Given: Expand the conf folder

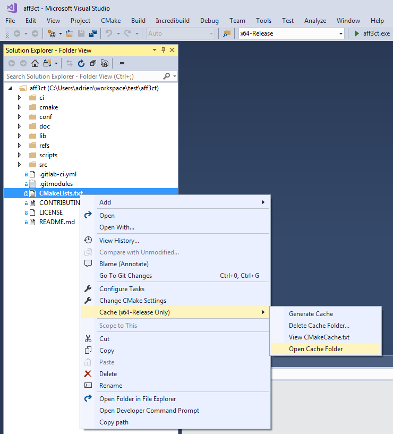Looking at the screenshot, I should click(19, 116).
